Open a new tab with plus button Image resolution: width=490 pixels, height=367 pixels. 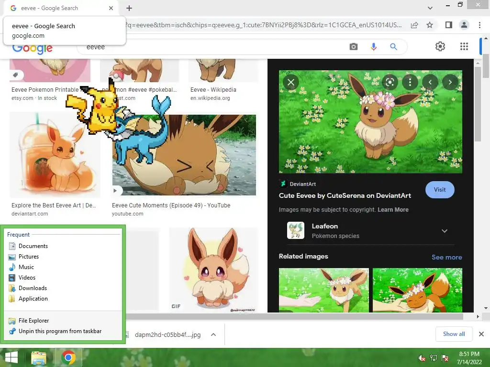click(129, 8)
